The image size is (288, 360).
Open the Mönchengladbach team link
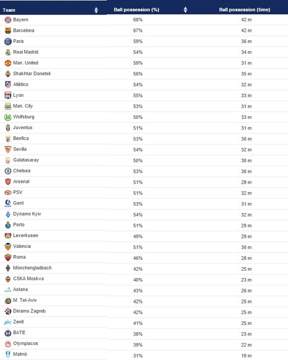click(x=32, y=268)
